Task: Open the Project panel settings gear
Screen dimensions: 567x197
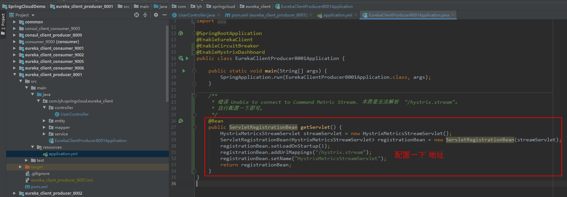Action: pyautogui.click(x=156, y=15)
